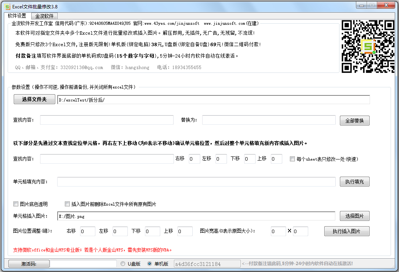The height and width of the screenshot is (272, 399).
Task: Focus the first 查找内容 input field
Action: coord(107,120)
